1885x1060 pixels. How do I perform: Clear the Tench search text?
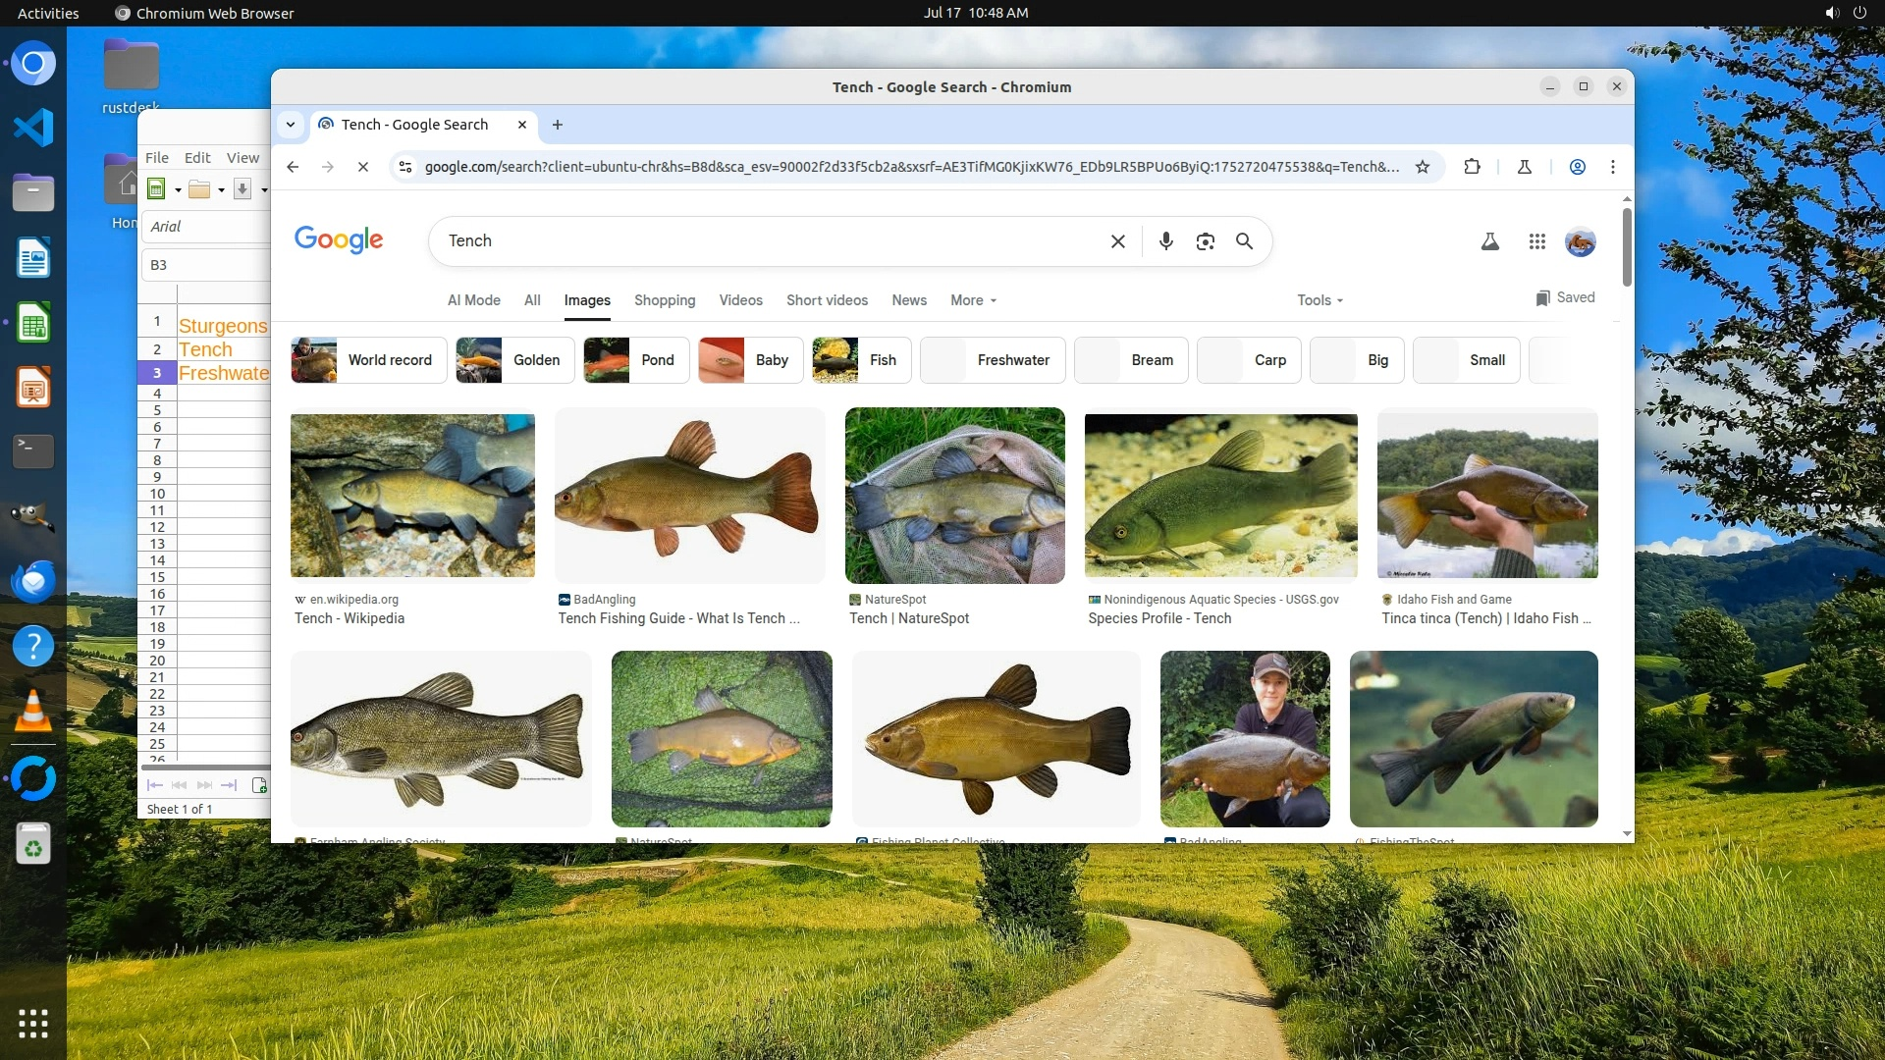click(1117, 241)
